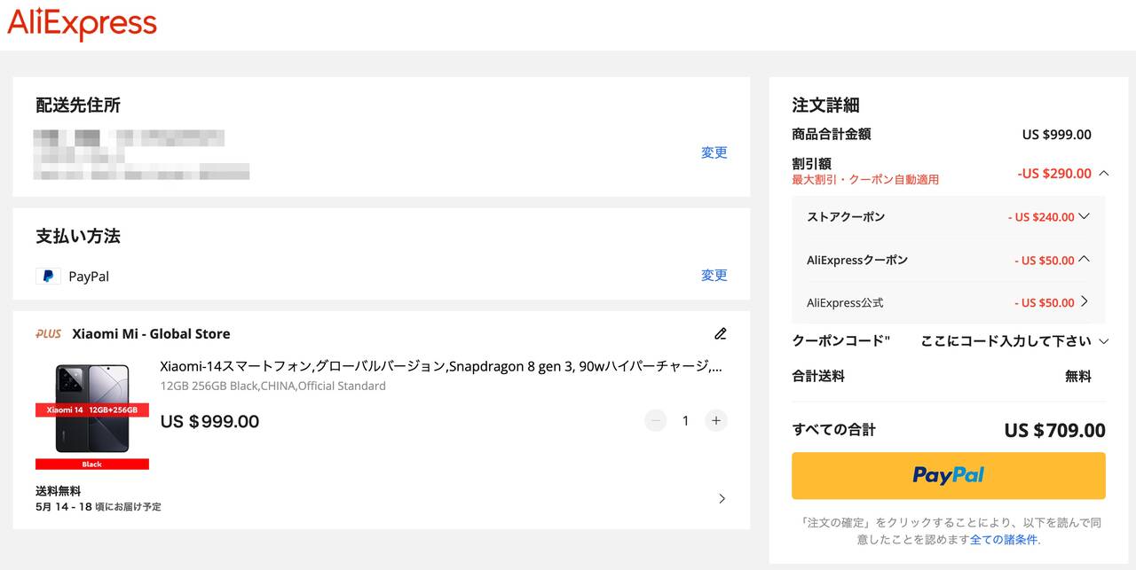The height and width of the screenshot is (570, 1136).
Task: Click the Xiaomi-14 product title text
Action: pyautogui.click(x=440, y=366)
